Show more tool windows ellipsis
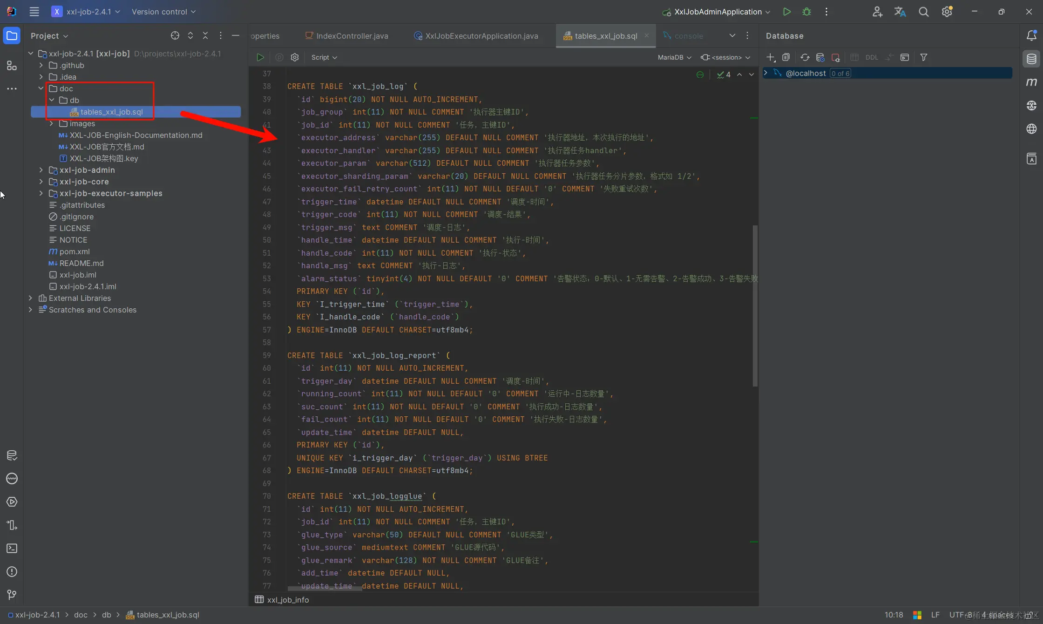The width and height of the screenshot is (1043, 624). 12,88
